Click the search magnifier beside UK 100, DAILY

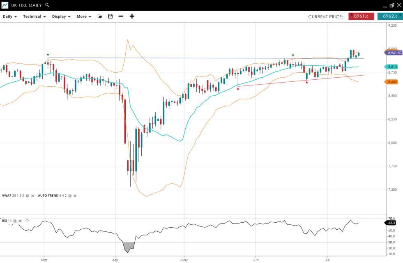(x=47, y=5)
